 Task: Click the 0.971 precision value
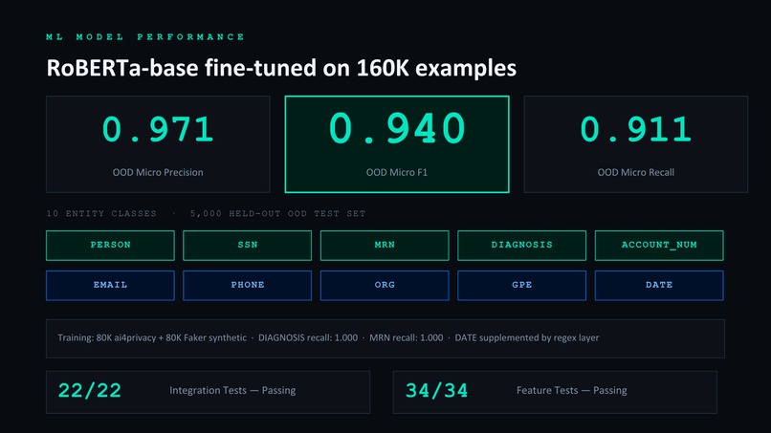[x=158, y=129]
